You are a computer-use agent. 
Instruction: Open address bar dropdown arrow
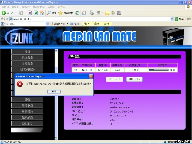172,19
